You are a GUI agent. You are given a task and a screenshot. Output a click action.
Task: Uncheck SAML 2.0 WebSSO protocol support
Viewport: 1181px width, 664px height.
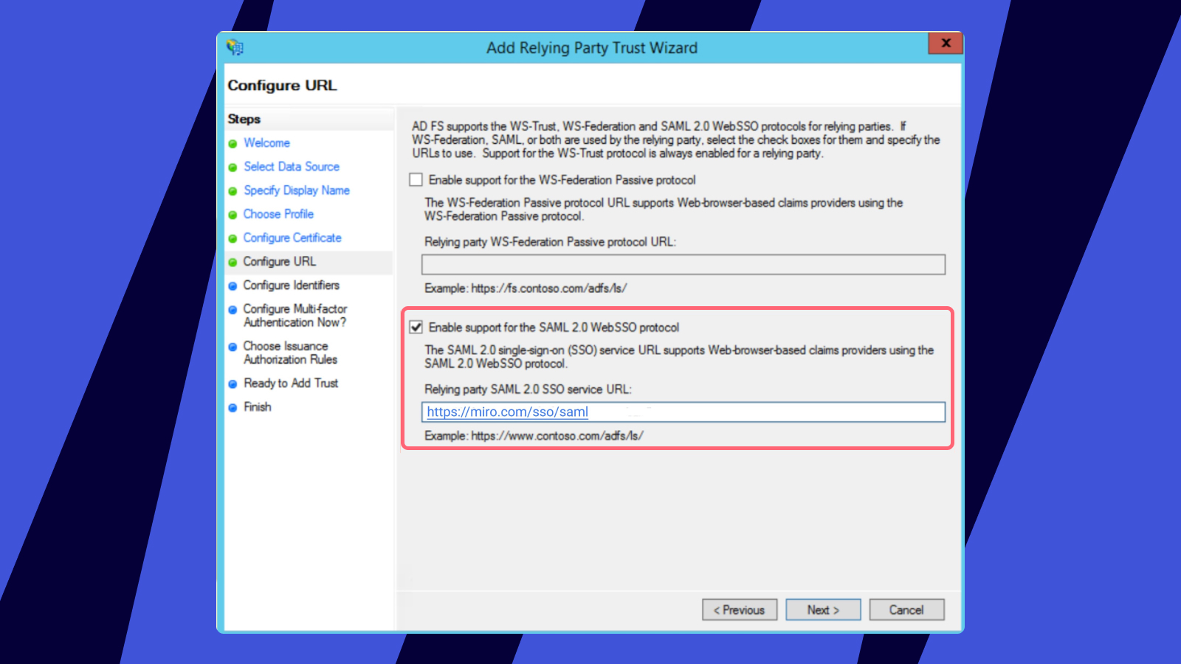[416, 328]
